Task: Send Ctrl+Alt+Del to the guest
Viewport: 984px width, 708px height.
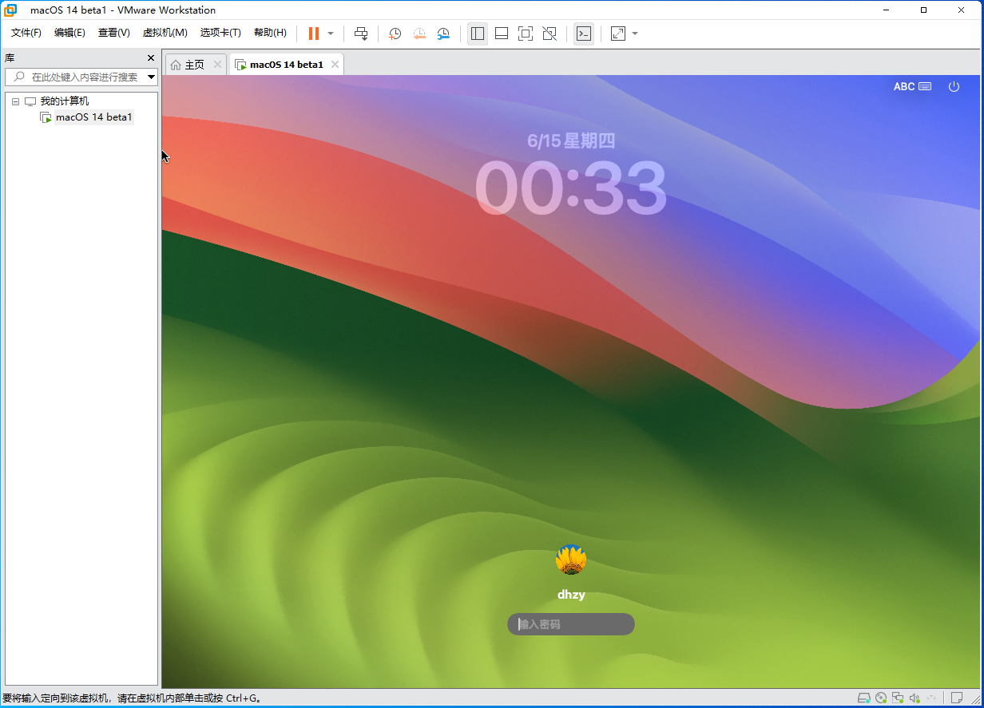Action: pyautogui.click(x=361, y=34)
